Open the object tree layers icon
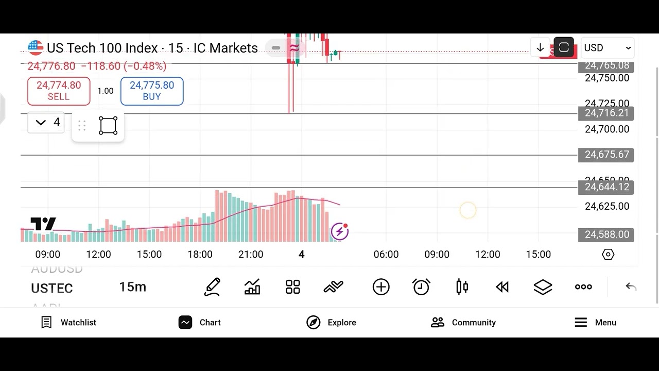This screenshot has height=371, width=659. point(543,287)
